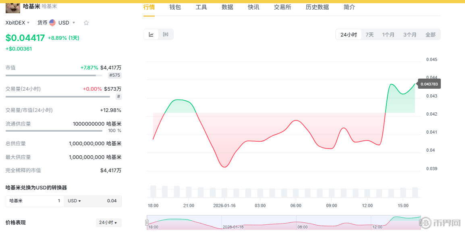Expand the 24小时 price performance dropdown
The image size is (465, 234).
coord(108,222)
